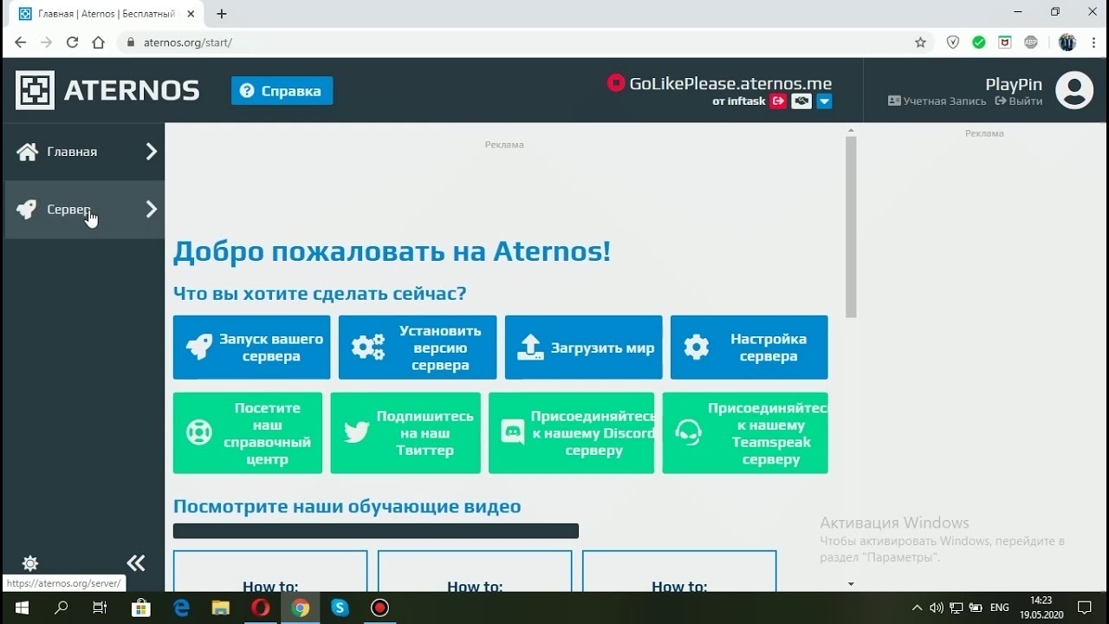Viewport: 1109px width, 624px height.
Task: Click the PlayPin user avatar icon
Action: (1074, 90)
